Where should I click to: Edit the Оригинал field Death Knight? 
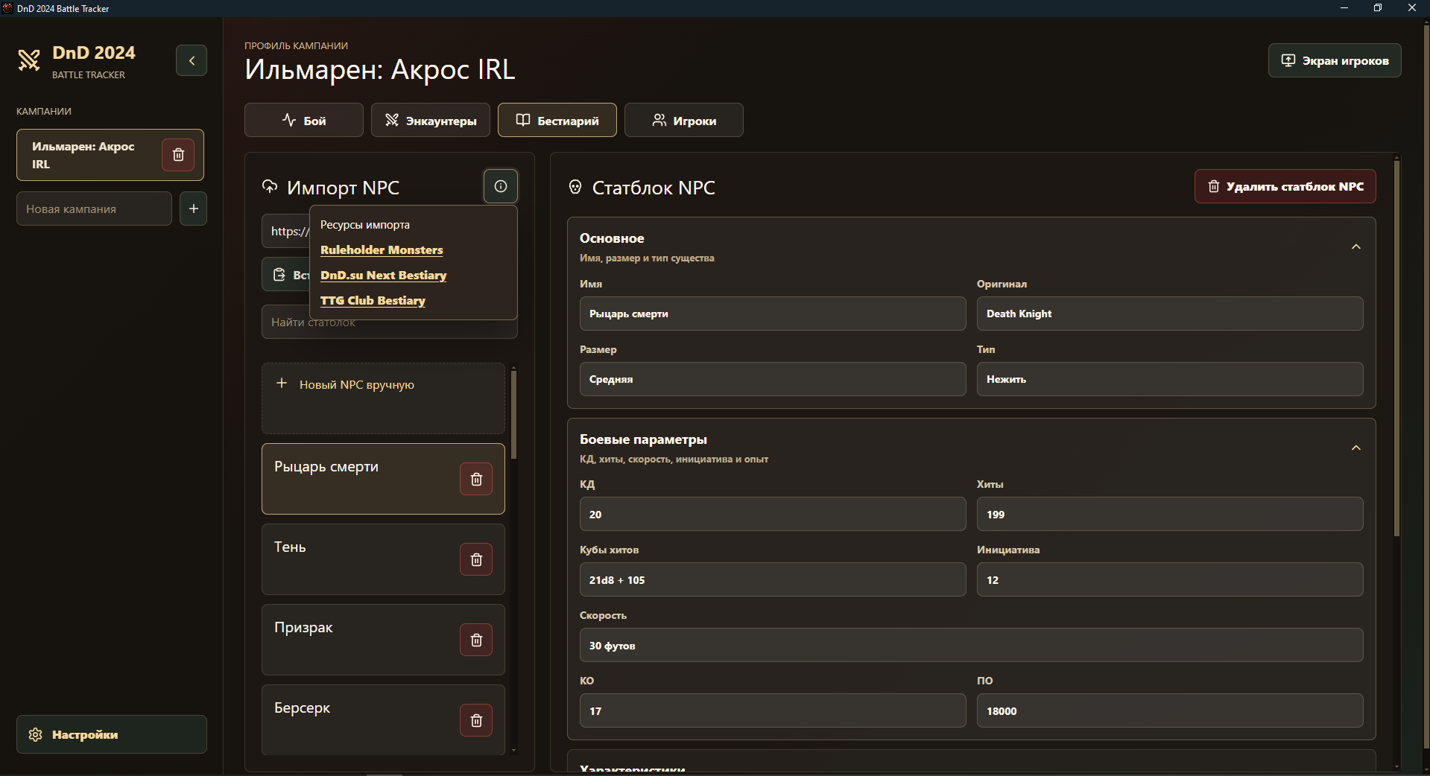(x=1170, y=314)
